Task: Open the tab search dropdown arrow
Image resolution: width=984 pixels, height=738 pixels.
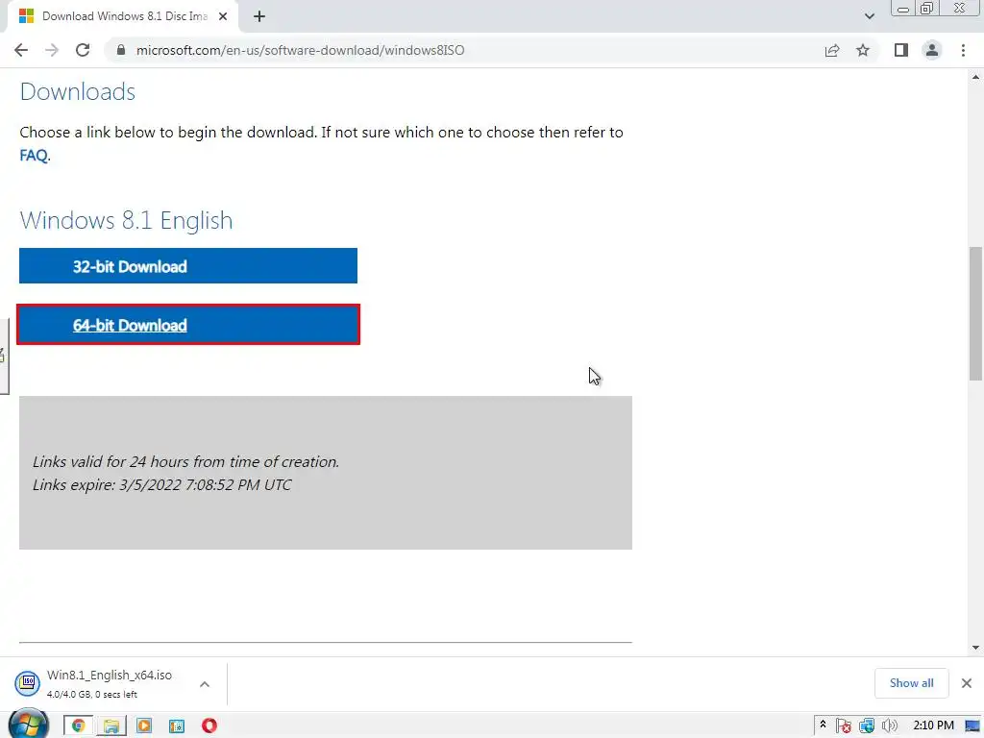Action: pyautogui.click(x=869, y=16)
